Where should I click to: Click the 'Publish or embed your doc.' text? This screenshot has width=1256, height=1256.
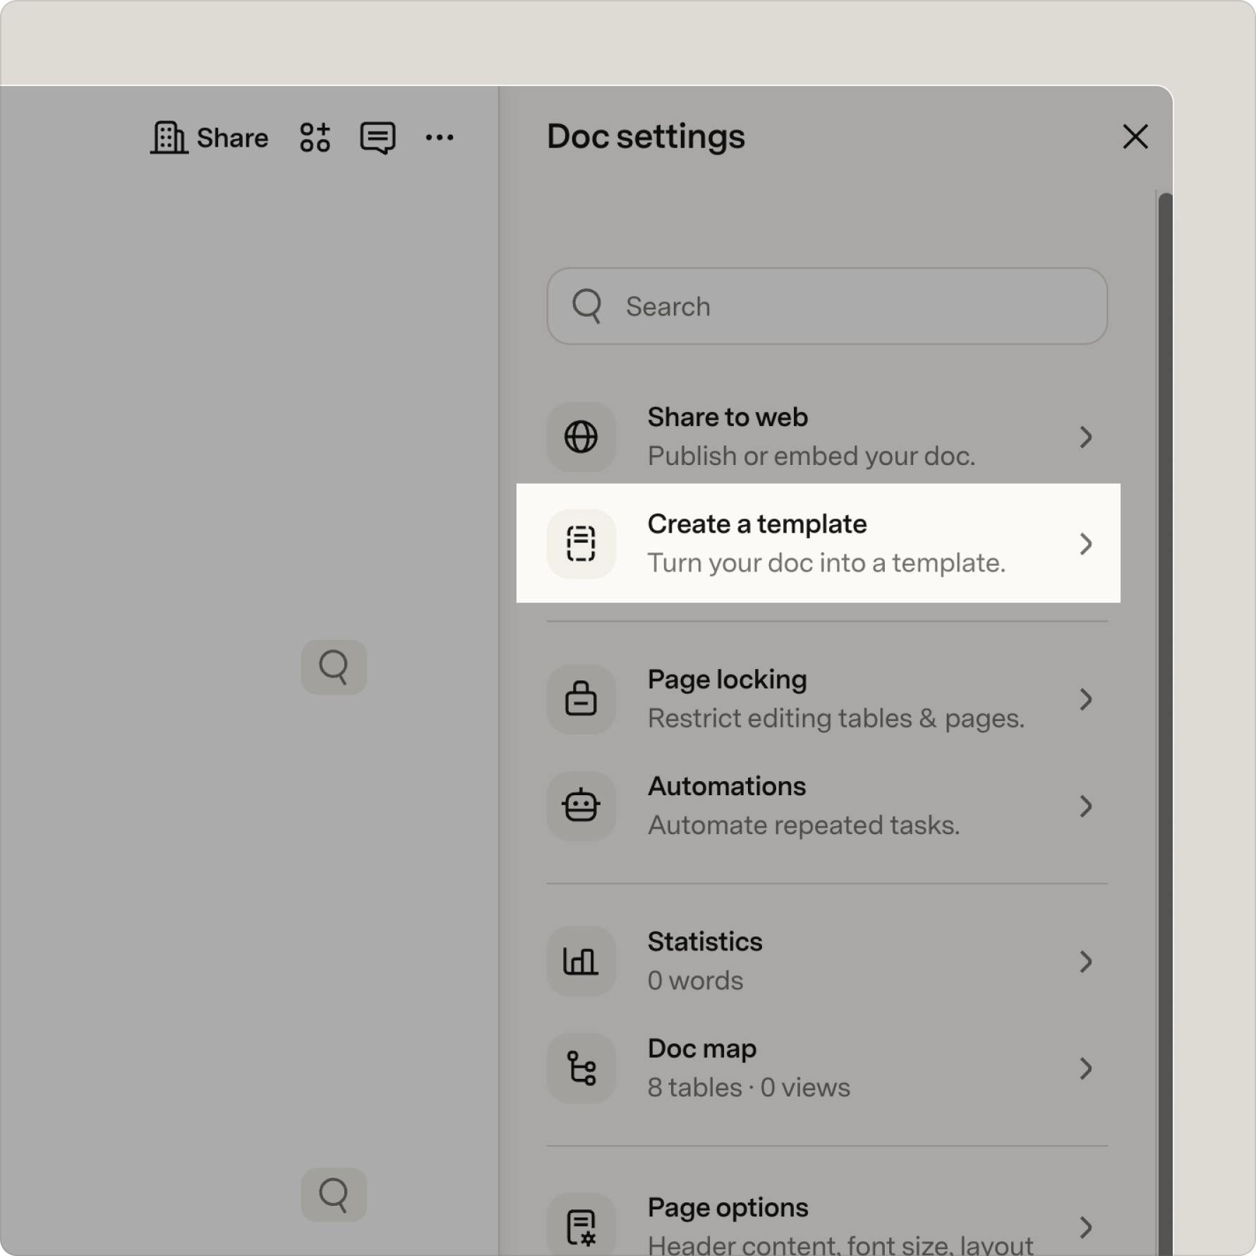point(811,457)
